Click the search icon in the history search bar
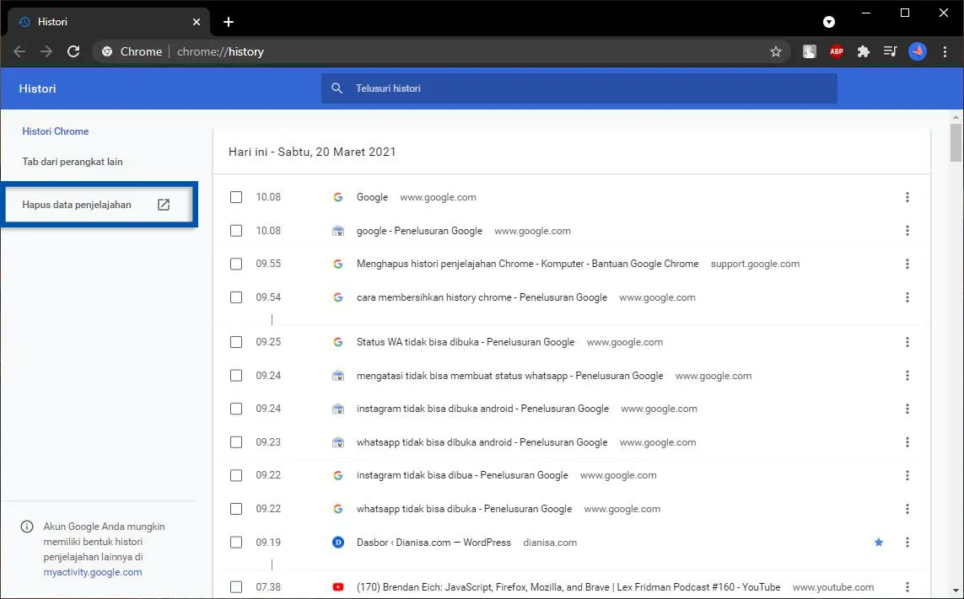This screenshot has width=964, height=599. click(337, 88)
